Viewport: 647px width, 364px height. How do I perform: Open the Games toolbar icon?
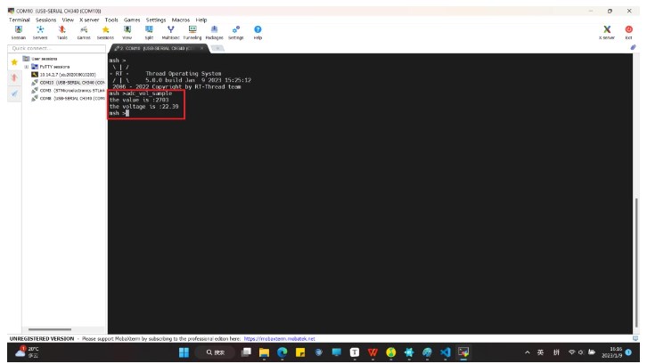pos(84,32)
